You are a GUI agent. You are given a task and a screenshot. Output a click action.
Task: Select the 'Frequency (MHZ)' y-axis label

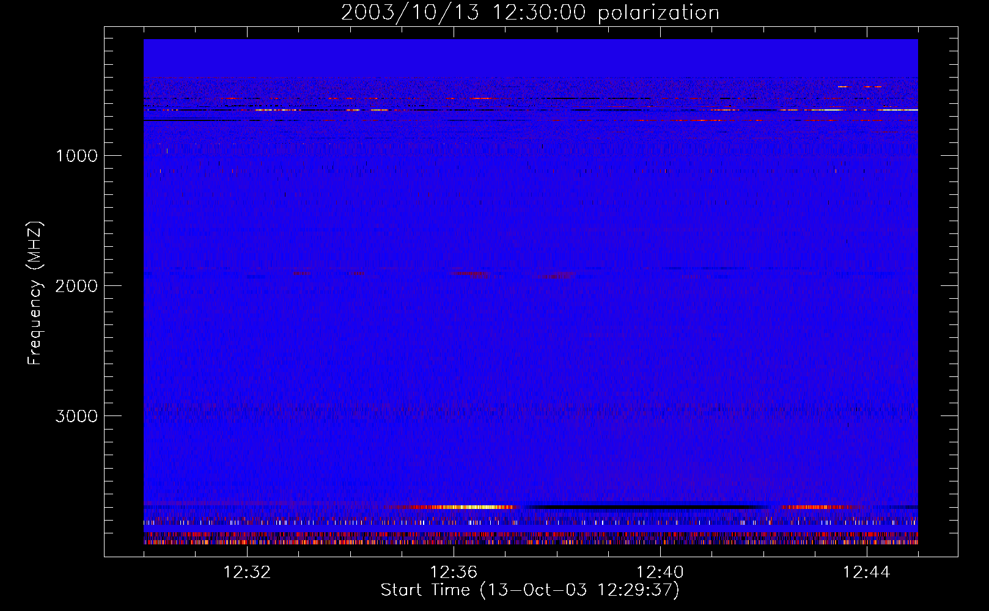(35, 293)
